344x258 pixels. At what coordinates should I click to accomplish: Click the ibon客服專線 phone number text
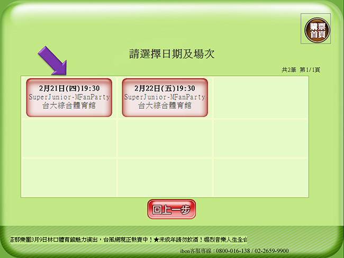click(x=234, y=251)
